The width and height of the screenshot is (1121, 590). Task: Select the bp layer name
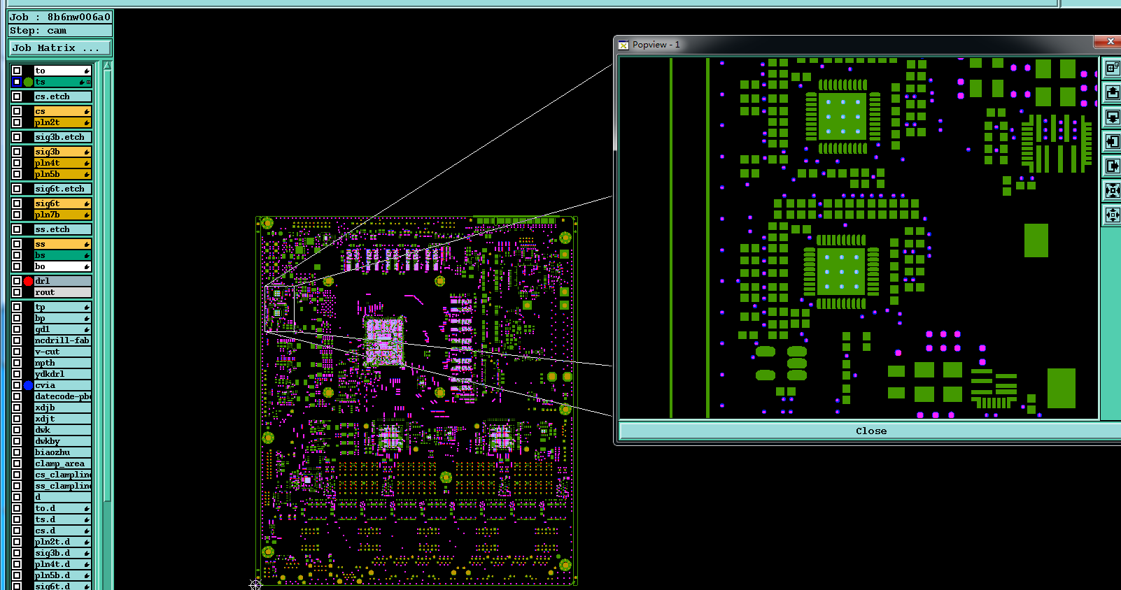click(x=63, y=318)
